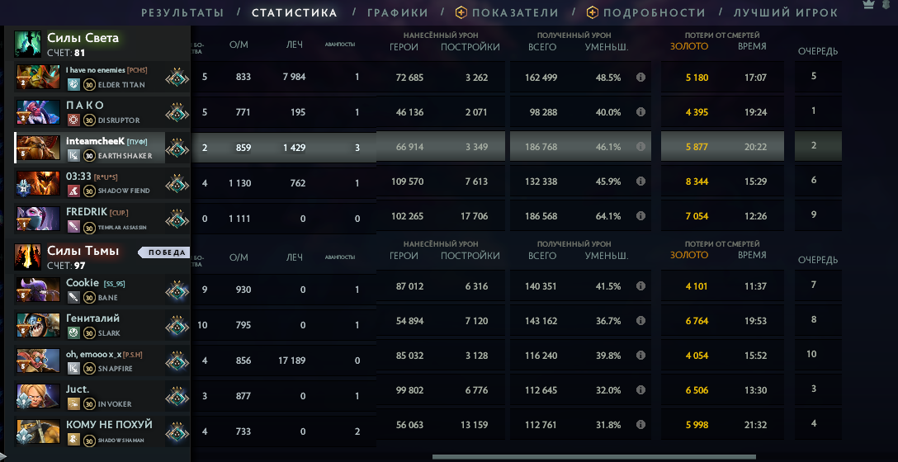898x462 pixels.
Task: Open the Показатели plus tab
Action: click(507, 12)
